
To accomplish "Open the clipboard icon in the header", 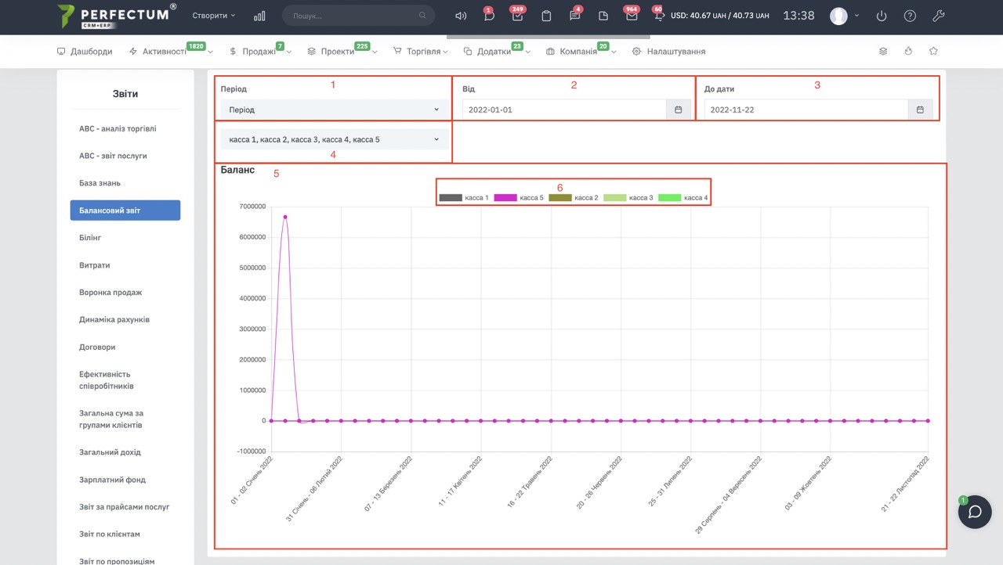I will click(x=546, y=16).
